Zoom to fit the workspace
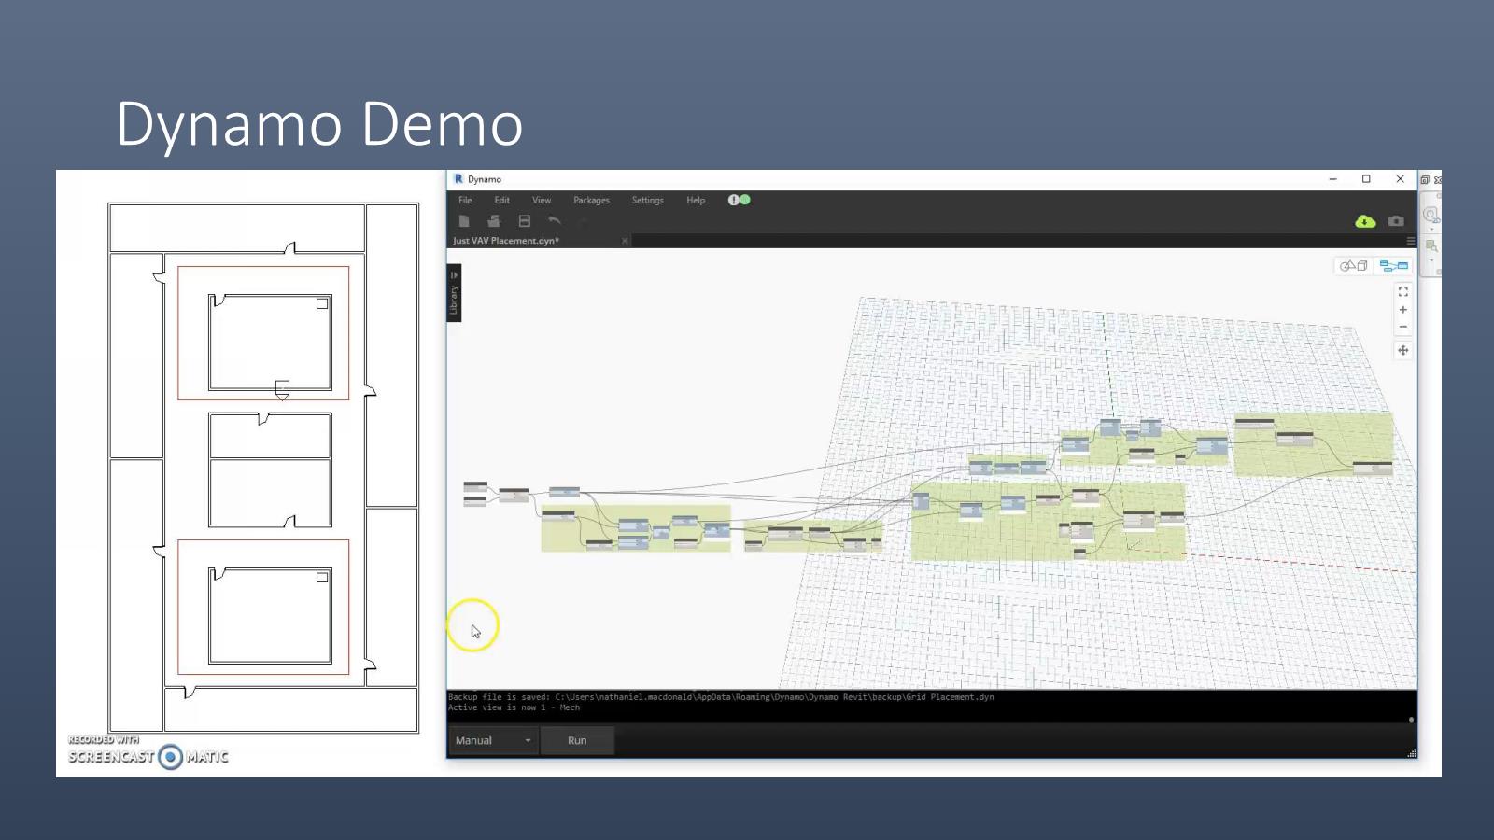The width and height of the screenshot is (1494, 840). click(1402, 292)
